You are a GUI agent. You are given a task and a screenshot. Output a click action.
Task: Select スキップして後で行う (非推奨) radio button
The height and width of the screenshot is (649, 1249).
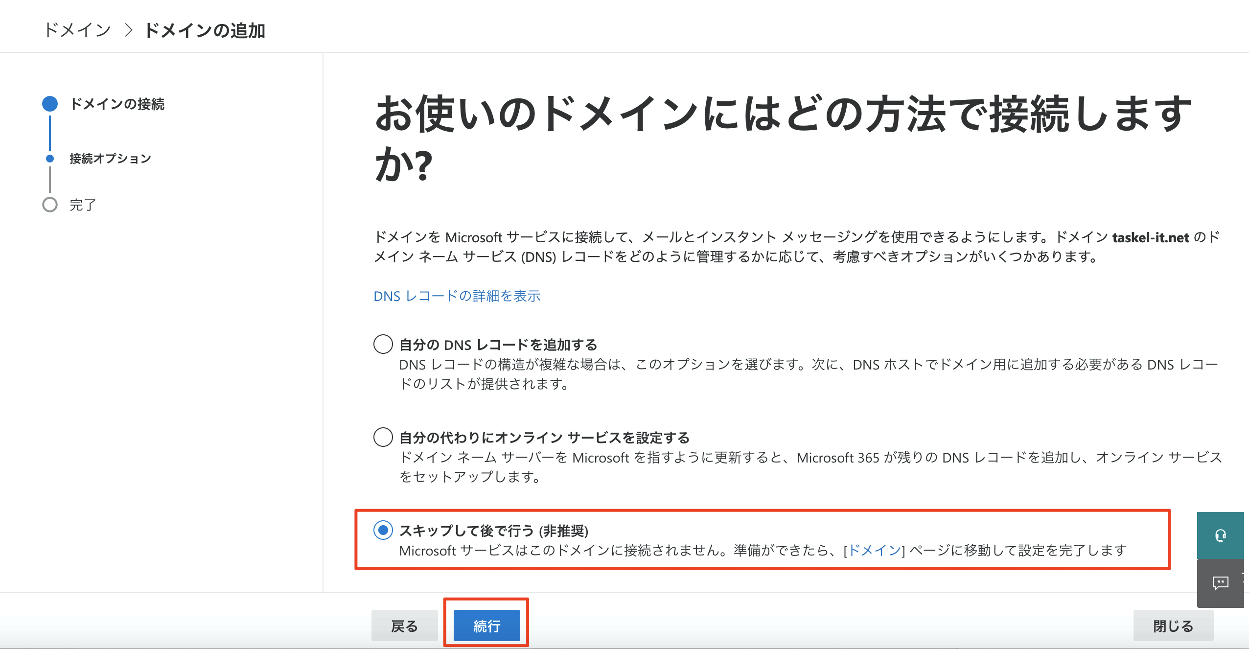point(383,530)
